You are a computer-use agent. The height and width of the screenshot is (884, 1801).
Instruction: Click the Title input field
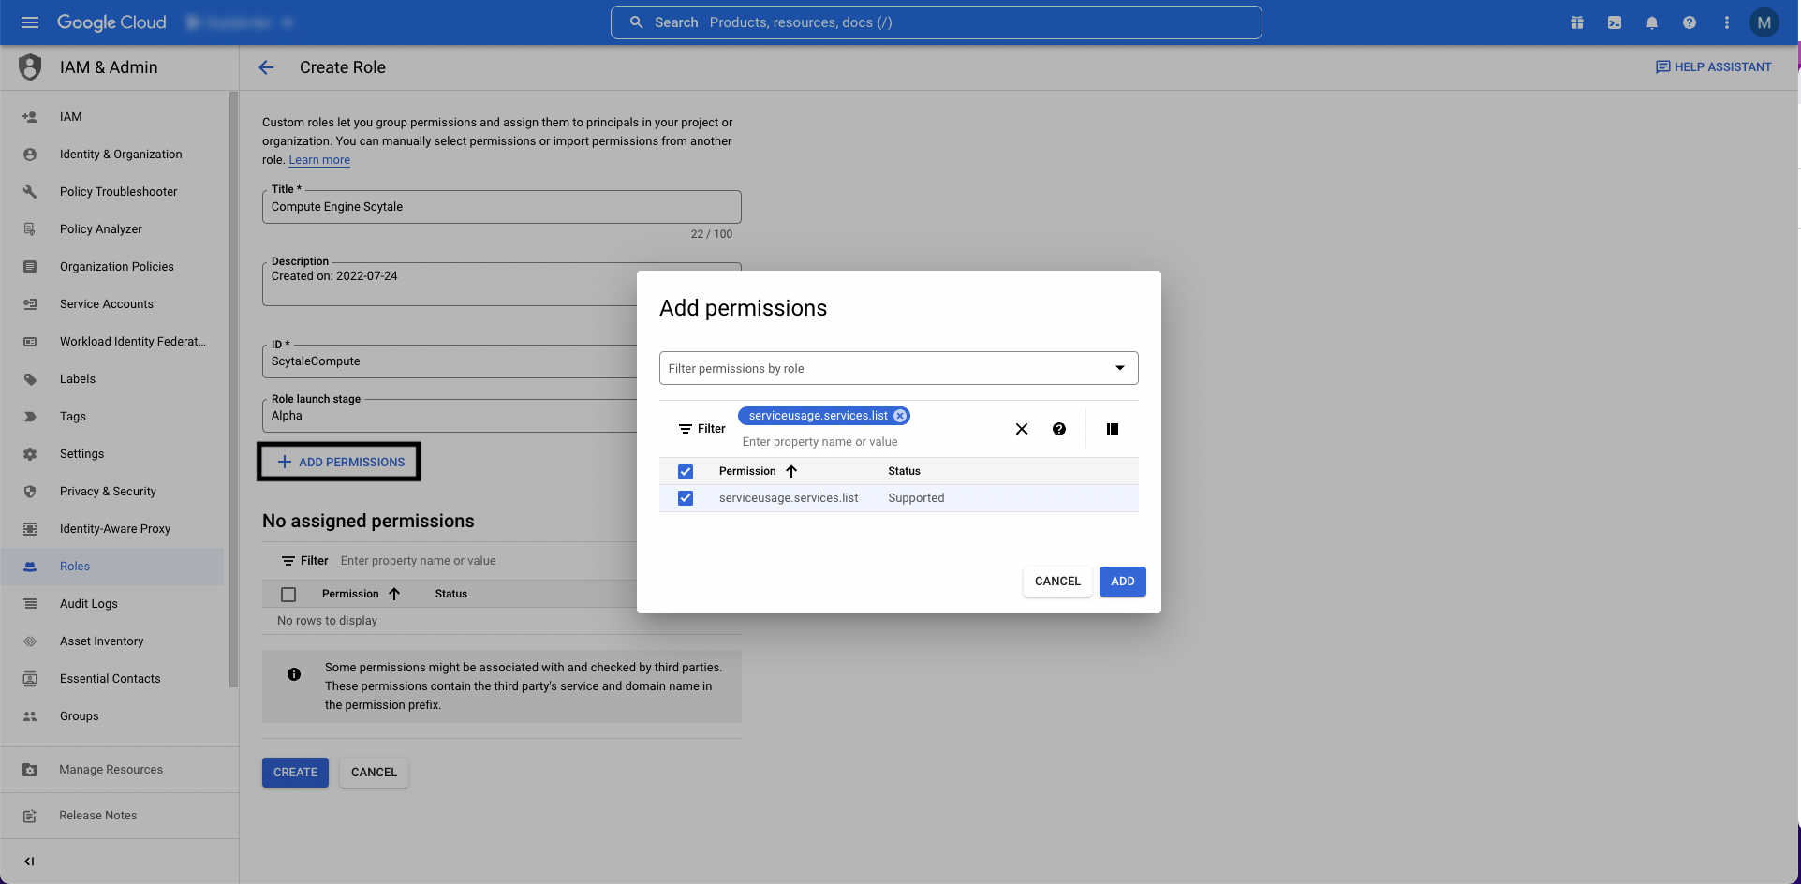click(502, 207)
